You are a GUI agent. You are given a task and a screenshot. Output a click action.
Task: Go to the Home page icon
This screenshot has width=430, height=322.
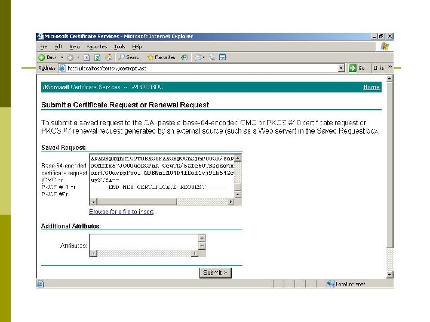(x=109, y=57)
